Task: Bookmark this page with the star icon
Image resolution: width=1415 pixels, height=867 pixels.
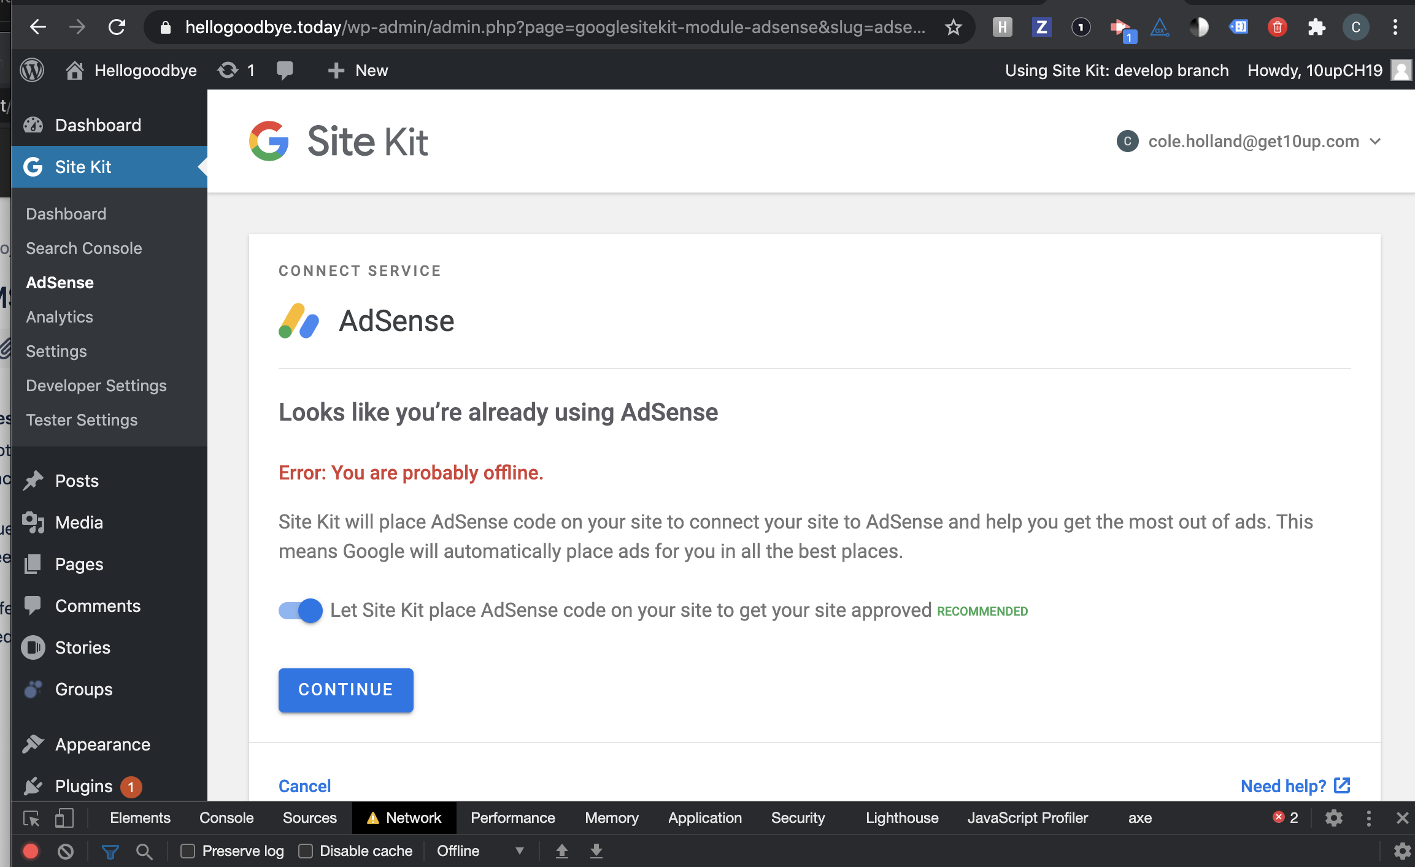Action: [953, 27]
